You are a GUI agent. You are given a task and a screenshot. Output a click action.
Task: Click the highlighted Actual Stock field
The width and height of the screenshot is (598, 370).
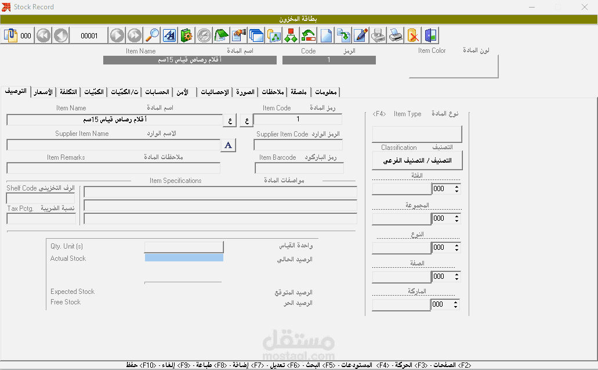[x=184, y=258]
